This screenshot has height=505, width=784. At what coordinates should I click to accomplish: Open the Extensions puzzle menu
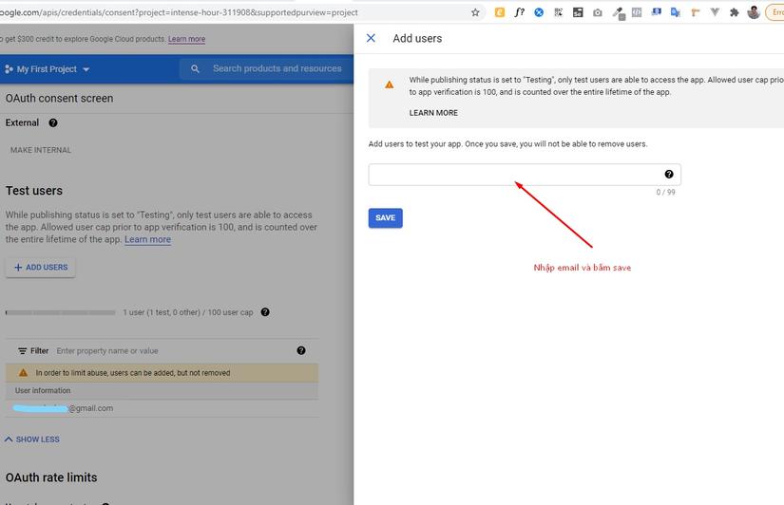point(734,12)
